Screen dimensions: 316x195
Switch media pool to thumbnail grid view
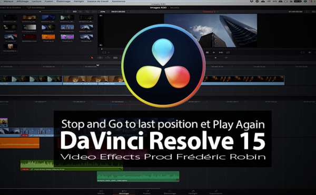[75, 12]
